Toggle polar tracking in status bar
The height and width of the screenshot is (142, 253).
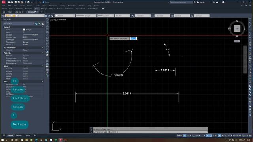coord(196,136)
